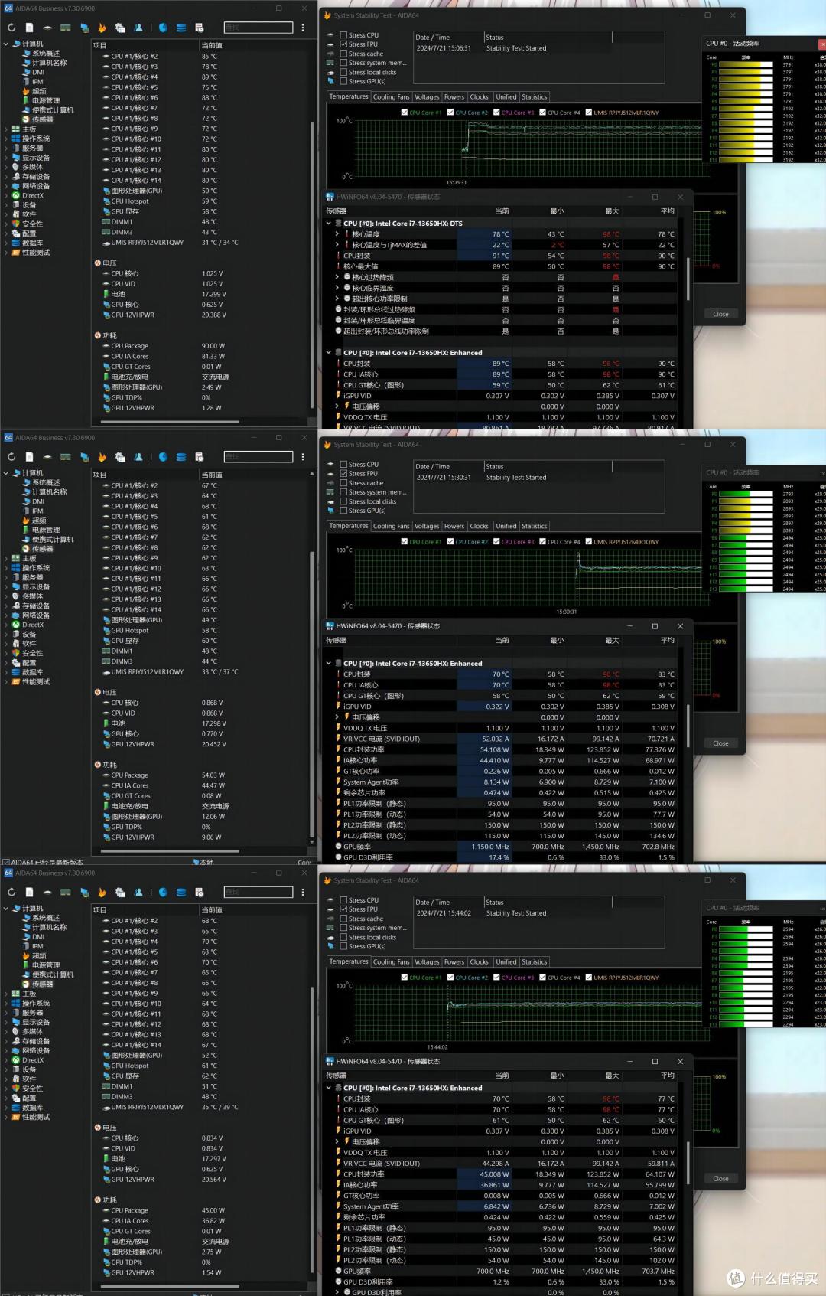Tick Stress local disks in 15:30:31 stability test
The height and width of the screenshot is (1296, 826).
(x=343, y=501)
